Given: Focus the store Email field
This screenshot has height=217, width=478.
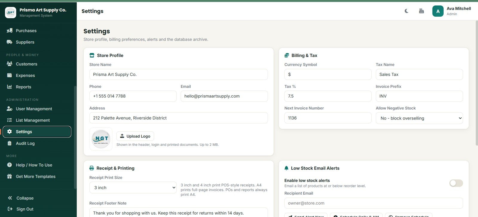Looking at the screenshot, I should (x=224, y=96).
